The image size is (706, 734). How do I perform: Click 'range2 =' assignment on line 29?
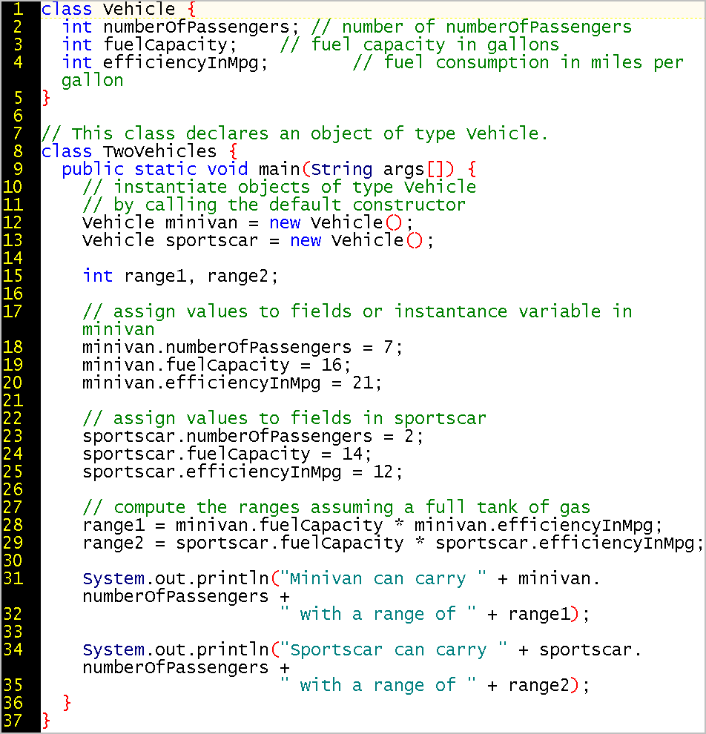click(x=124, y=543)
